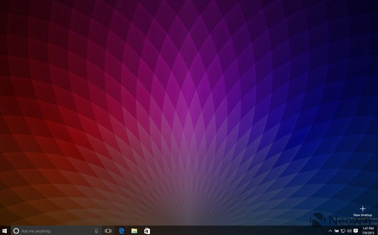Expand hidden system tray icons chevron
The width and height of the screenshot is (378, 235).
[330, 231]
